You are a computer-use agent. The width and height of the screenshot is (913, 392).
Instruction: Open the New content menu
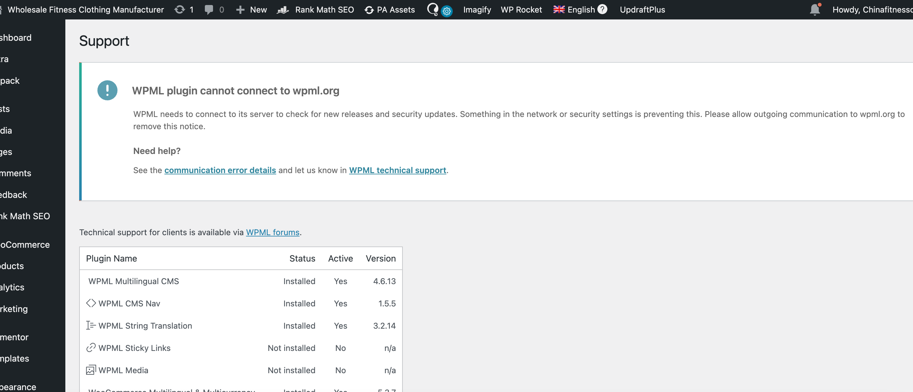coord(258,9)
